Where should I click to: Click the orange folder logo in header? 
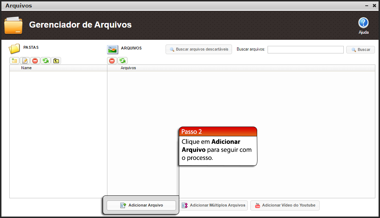[13, 25]
